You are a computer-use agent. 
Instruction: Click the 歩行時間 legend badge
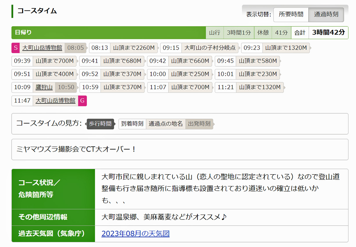100,124
